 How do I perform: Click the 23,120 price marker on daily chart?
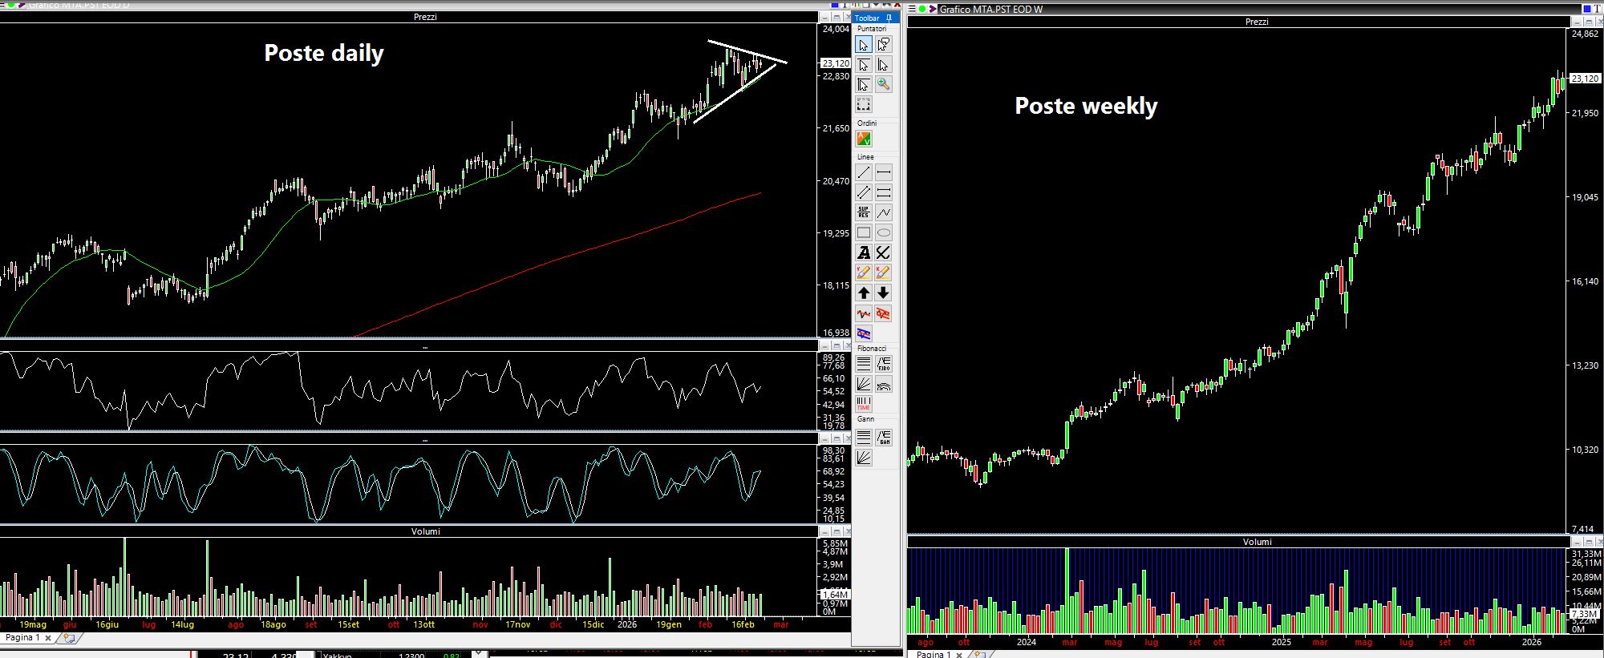[x=835, y=63]
